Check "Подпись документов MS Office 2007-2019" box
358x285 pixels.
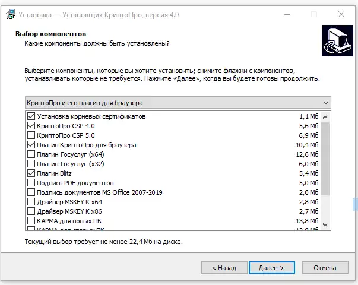coord(31,192)
